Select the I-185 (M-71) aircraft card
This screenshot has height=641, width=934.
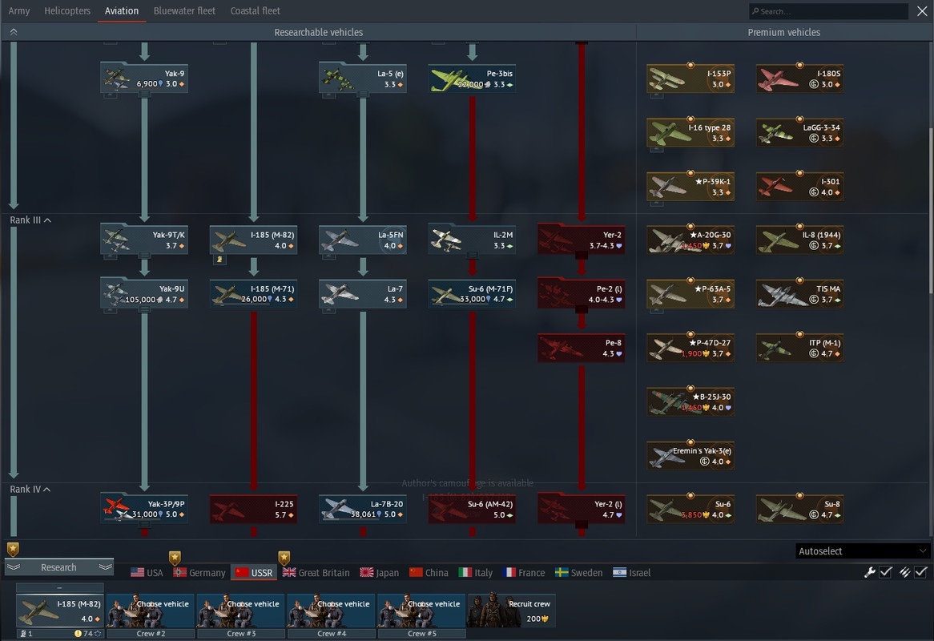tap(253, 294)
